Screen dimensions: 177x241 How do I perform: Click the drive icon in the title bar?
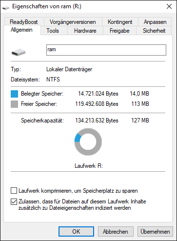pyautogui.click(x=6, y=7)
